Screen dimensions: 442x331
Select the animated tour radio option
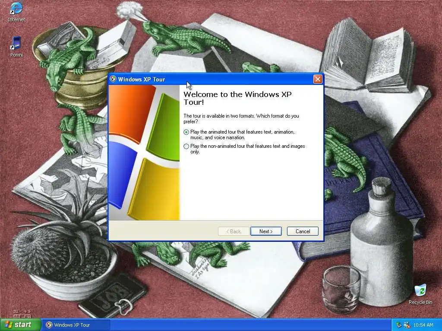point(186,132)
